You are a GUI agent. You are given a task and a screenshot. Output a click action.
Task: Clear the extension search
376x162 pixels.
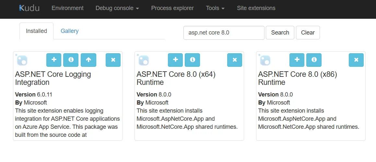point(308,33)
